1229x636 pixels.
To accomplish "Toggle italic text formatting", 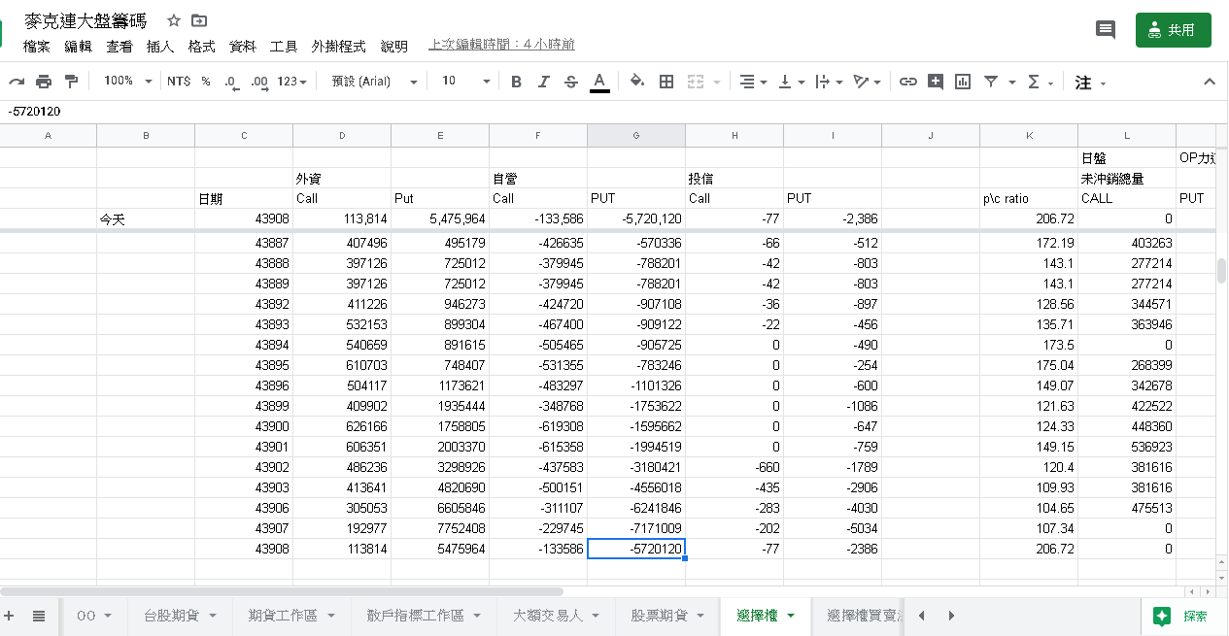I will [x=544, y=82].
